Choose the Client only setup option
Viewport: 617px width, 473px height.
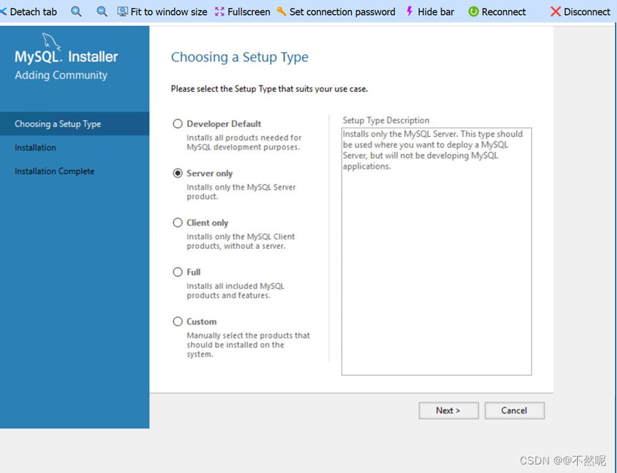tap(178, 223)
